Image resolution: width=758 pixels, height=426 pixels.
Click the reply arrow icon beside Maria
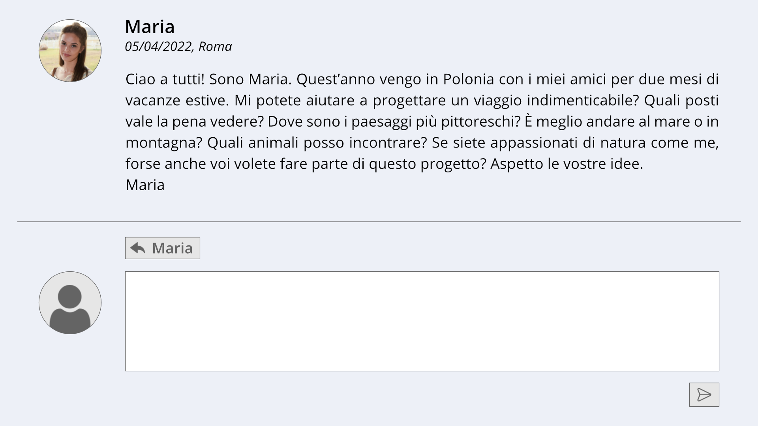click(138, 248)
